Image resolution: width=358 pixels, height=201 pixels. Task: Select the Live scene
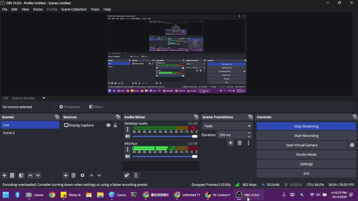click(30, 125)
